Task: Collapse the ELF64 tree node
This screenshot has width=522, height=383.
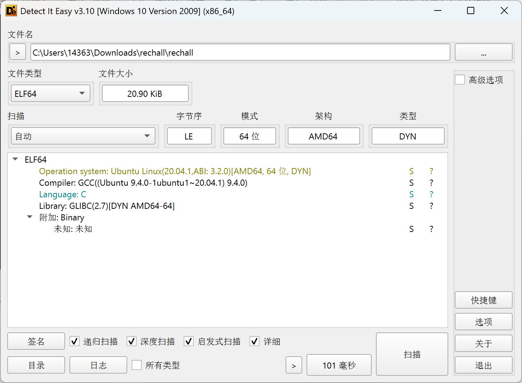Action: click(15, 159)
